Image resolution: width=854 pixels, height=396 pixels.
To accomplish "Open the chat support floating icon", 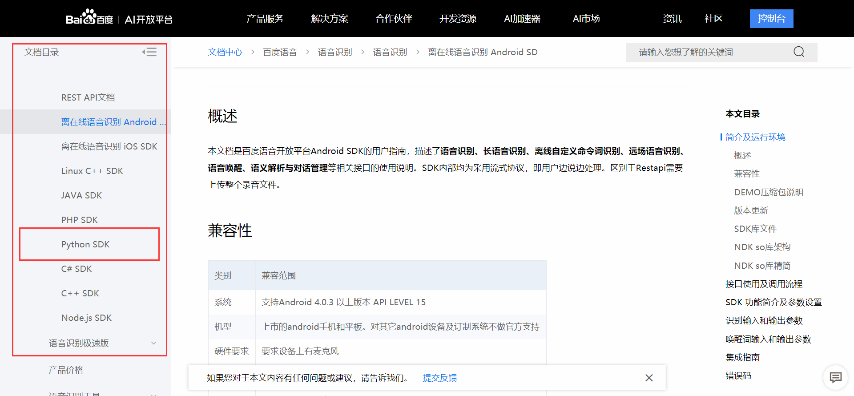I will click(x=836, y=378).
